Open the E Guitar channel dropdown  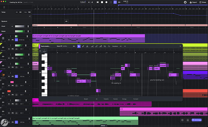[x=25, y=67]
